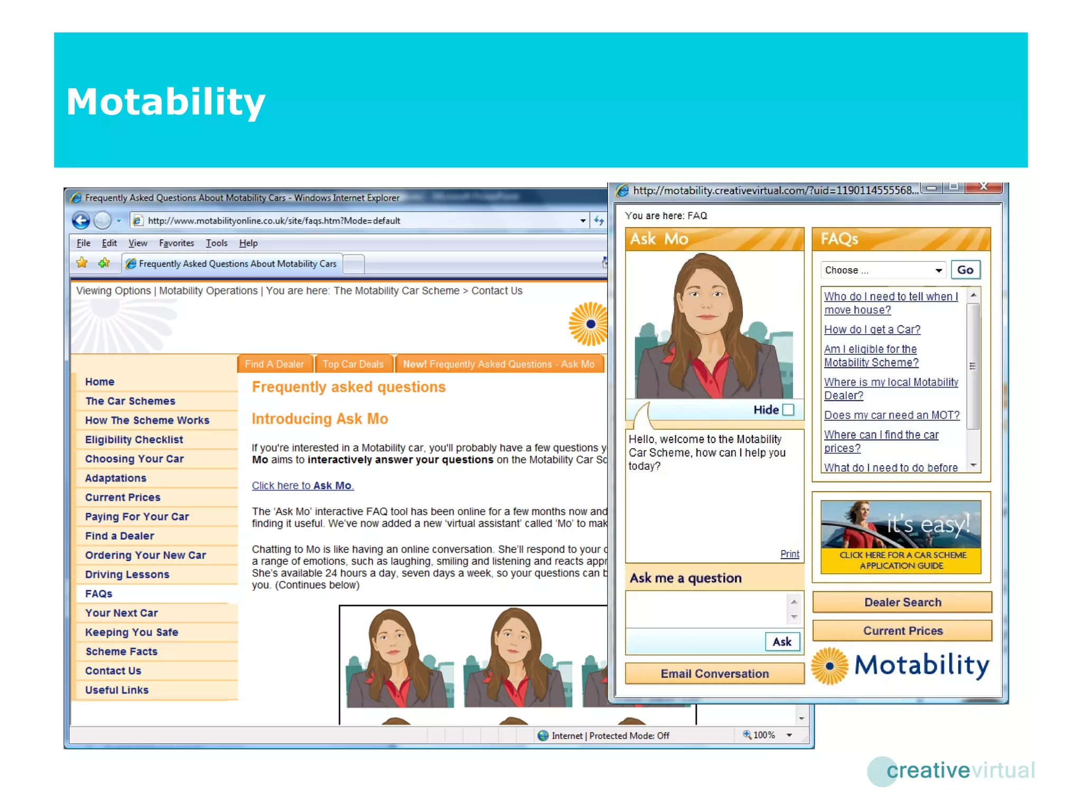
Task: Click the FAQ list scrollbar down arrow
Action: pyautogui.click(x=973, y=465)
